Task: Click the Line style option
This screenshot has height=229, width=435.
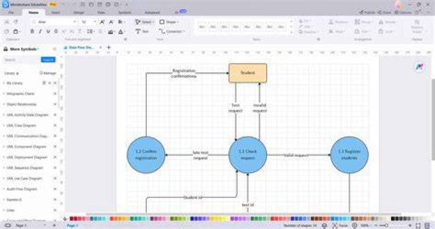Action: point(304,27)
